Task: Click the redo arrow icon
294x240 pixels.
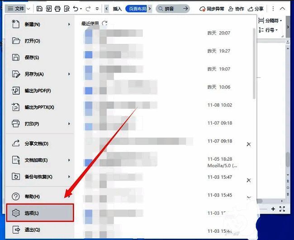Action: point(88,9)
